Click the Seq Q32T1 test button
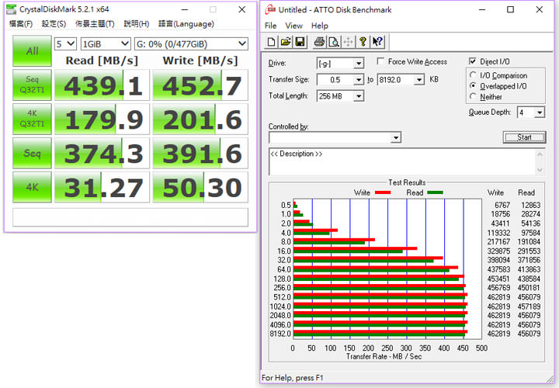 [x=32, y=85]
